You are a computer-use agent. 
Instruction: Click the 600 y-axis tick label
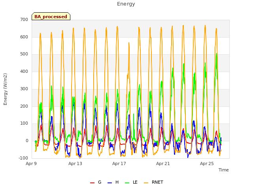(x=24, y=37)
